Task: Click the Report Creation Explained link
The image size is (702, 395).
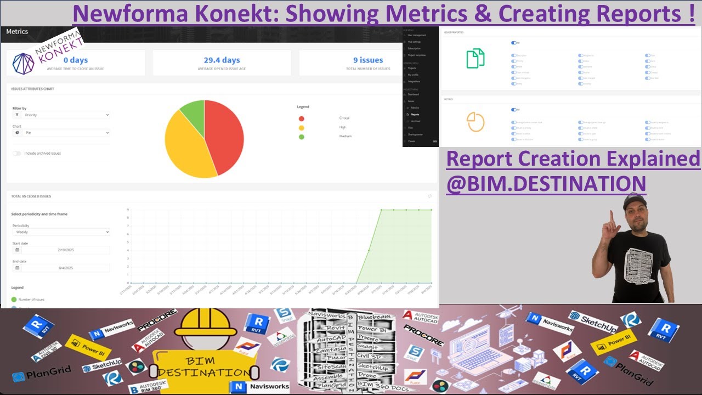Action: pos(573,159)
